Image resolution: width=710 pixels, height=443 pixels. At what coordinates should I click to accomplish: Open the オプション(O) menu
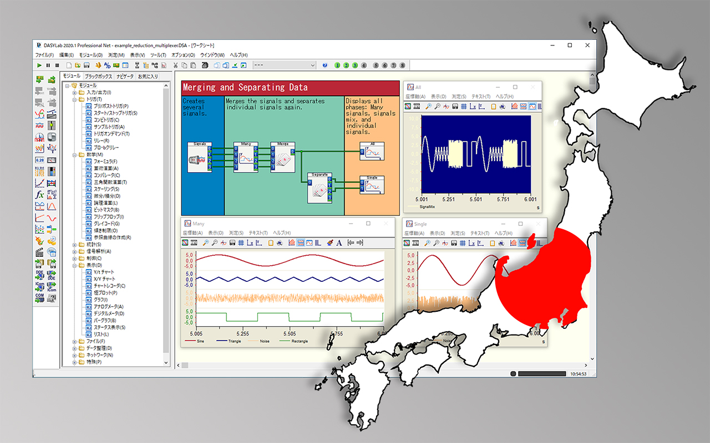(x=183, y=55)
